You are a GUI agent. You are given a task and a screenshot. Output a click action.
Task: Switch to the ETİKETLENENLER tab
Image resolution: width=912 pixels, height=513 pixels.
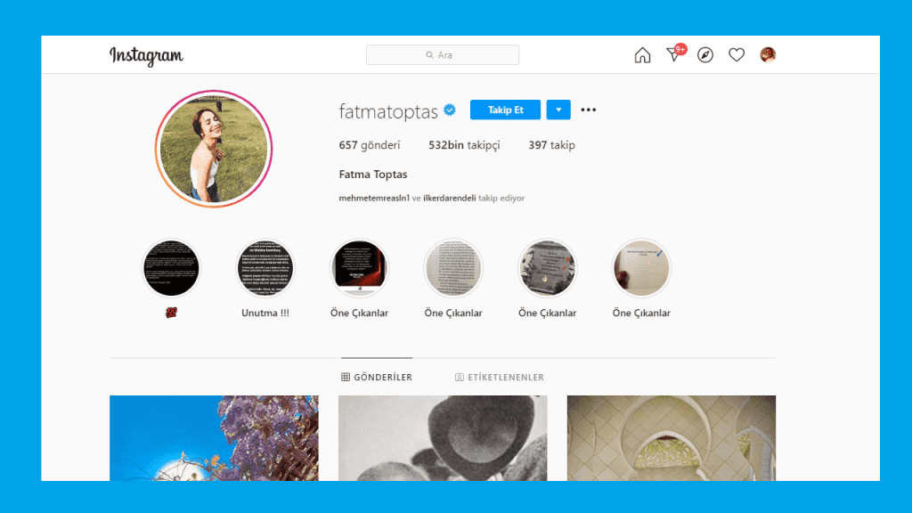(500, 378)
